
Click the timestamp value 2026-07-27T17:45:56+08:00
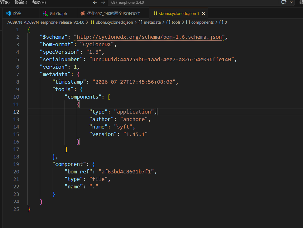134,82
